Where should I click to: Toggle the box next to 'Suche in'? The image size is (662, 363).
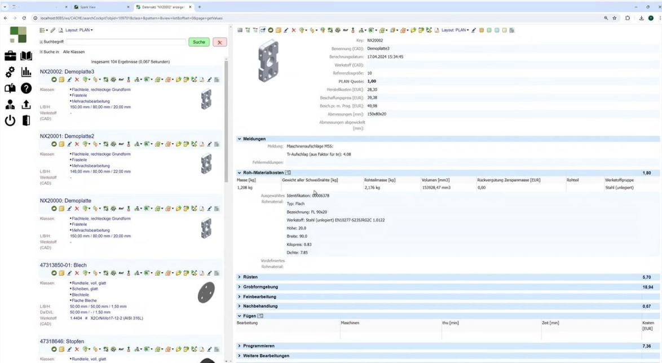point(41,52)
